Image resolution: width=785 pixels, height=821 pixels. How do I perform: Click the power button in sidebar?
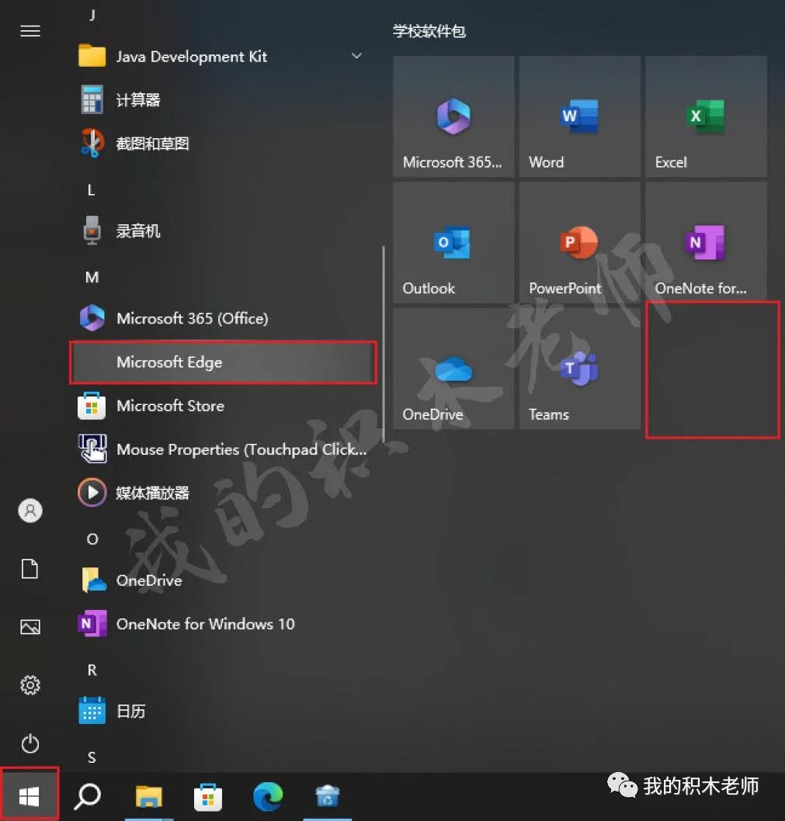(x=30, y=743)
